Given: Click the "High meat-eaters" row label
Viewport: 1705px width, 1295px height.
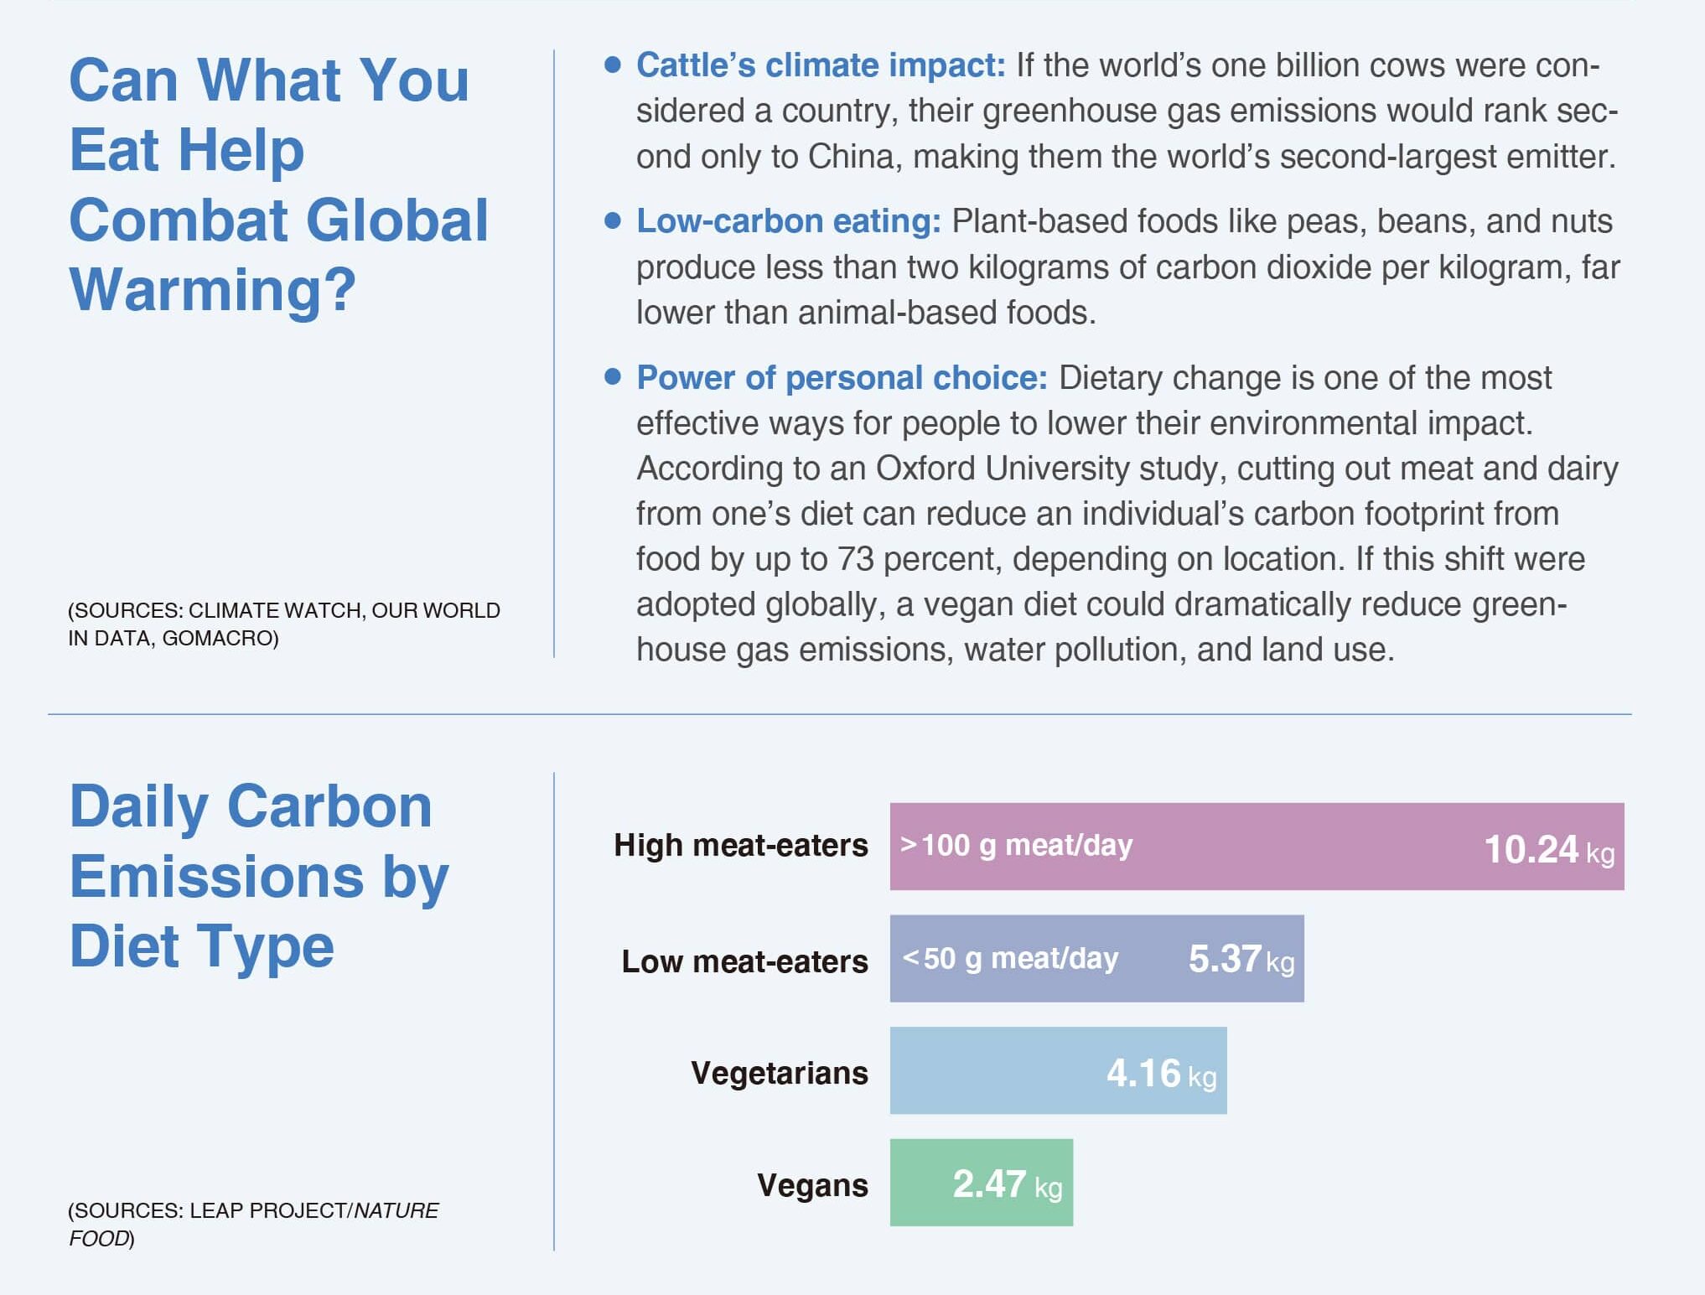Looking at the screenshot, I should (x=741, y=845).
